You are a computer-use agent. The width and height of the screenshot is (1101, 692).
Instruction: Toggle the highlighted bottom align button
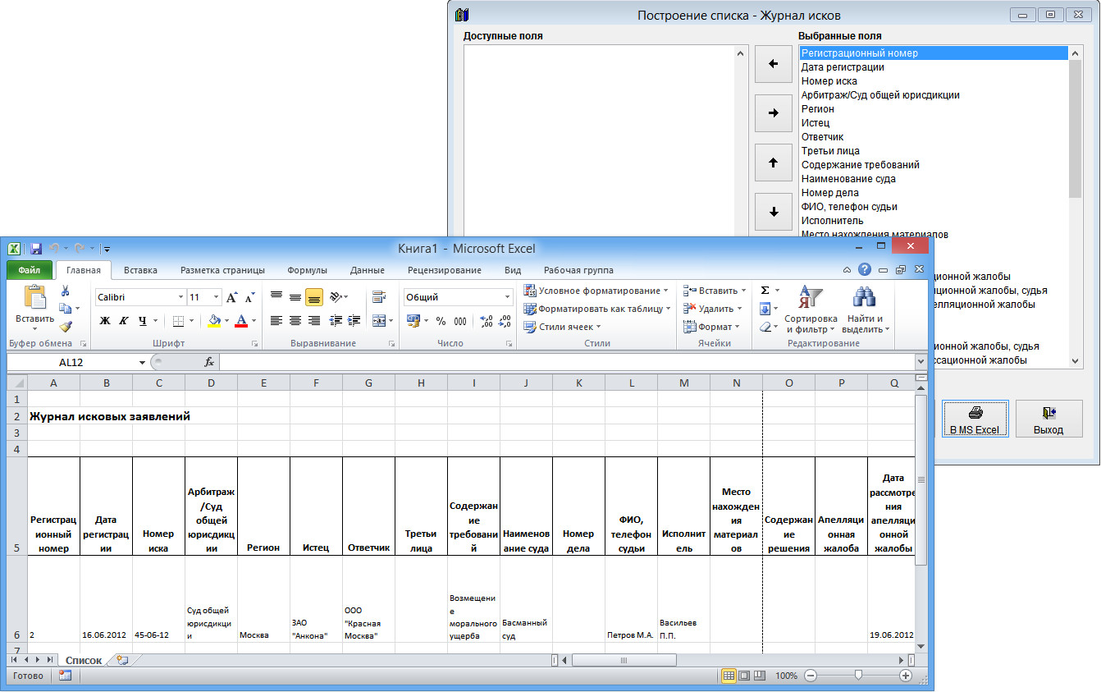(x=313, y=297)
